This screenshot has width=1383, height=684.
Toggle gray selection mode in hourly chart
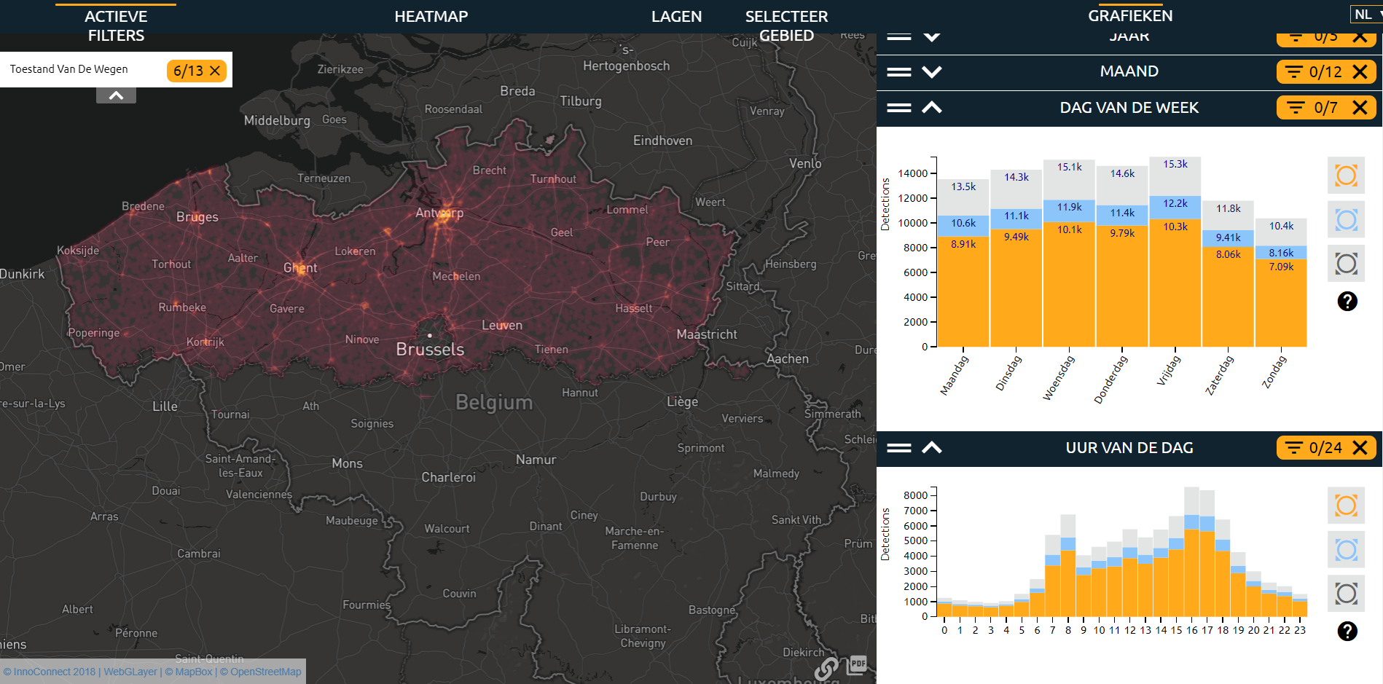1346,594
